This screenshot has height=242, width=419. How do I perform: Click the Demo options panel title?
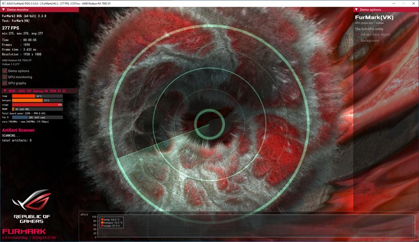pos(370,9)
